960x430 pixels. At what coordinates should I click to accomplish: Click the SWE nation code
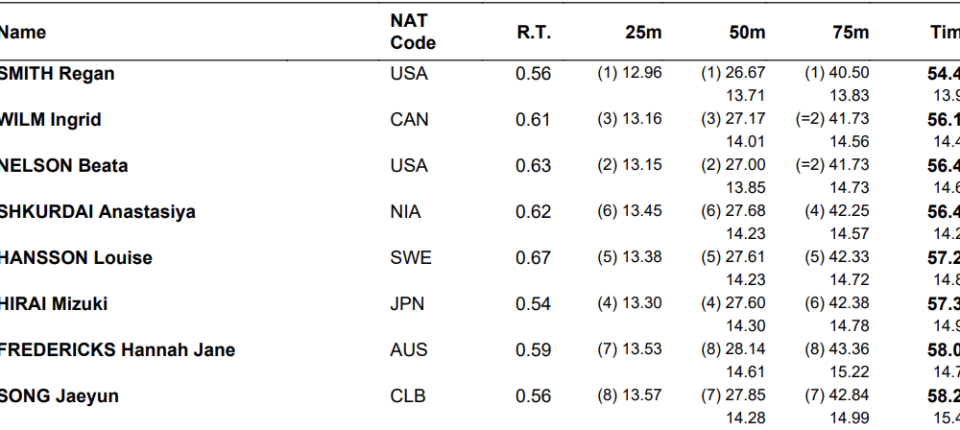(411, 258)
